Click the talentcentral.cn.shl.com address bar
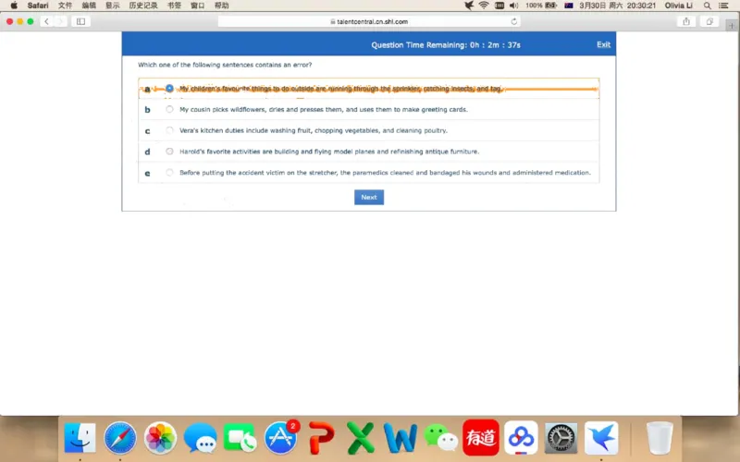 pyautogui.click(x=368, y=21)
